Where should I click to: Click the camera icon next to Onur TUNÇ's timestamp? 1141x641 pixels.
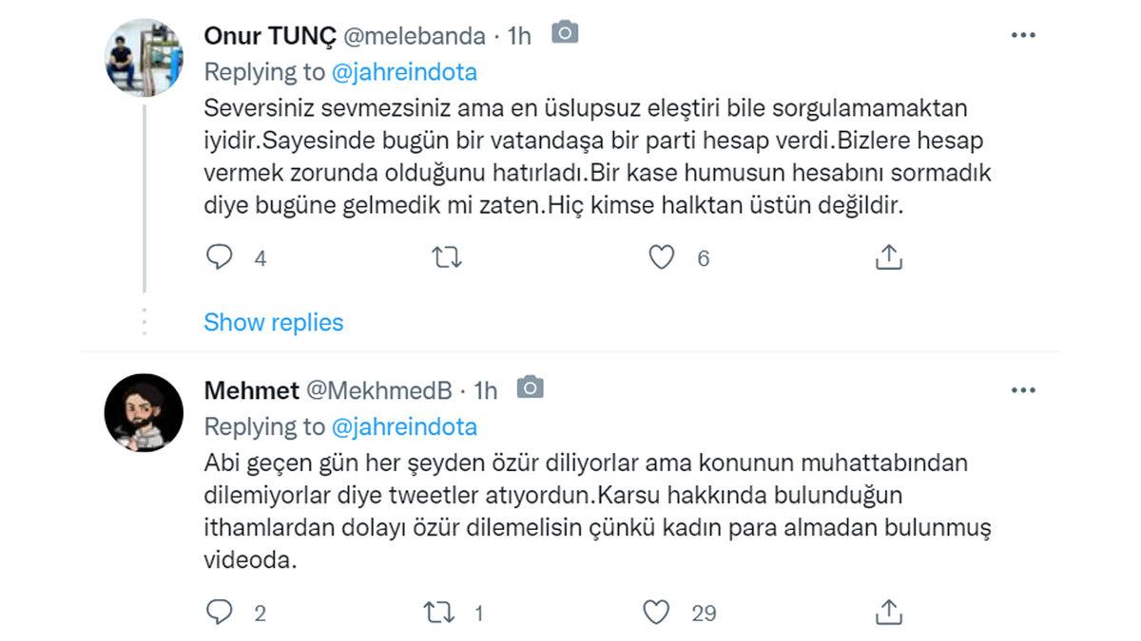click(567, 34)
